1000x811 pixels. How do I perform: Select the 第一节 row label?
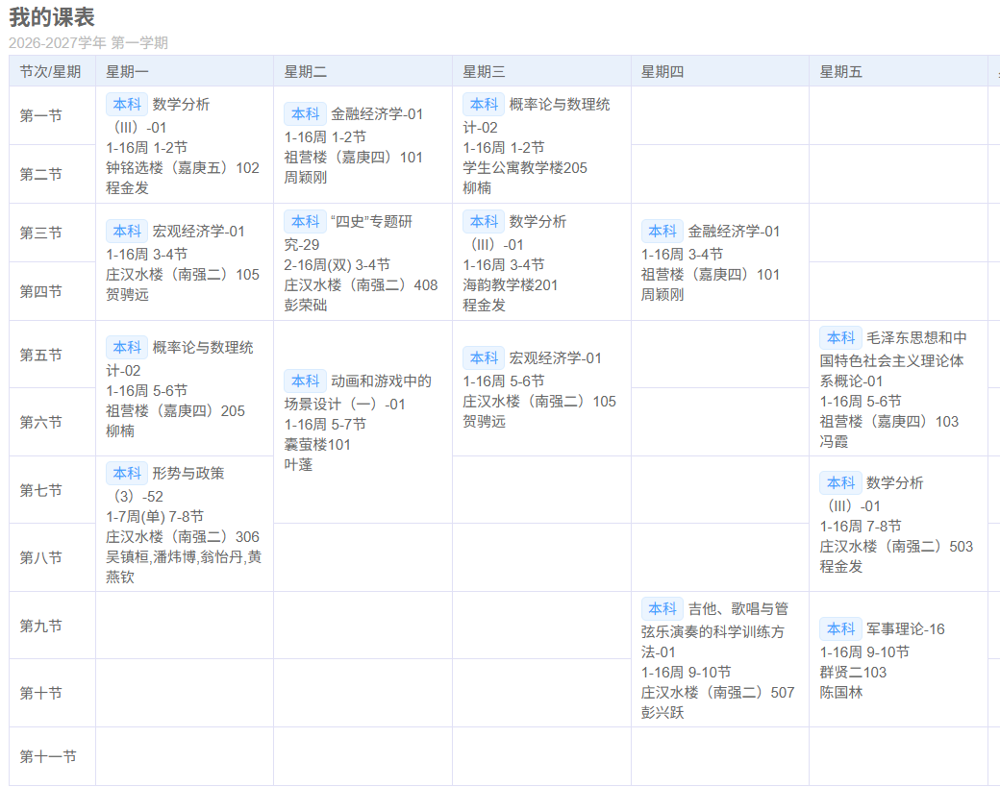[40, 116]
